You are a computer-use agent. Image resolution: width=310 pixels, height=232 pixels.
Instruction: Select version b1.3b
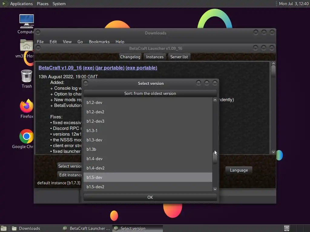148,149
